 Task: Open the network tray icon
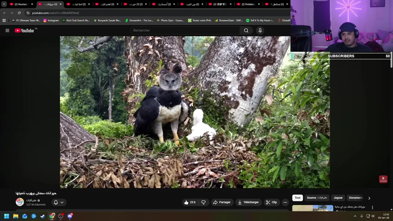point(368,216)
